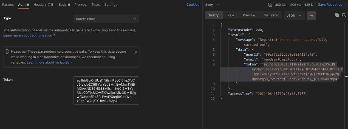Open the response Body section dropdown
The image size is (348, 129).
click(212, 5)
